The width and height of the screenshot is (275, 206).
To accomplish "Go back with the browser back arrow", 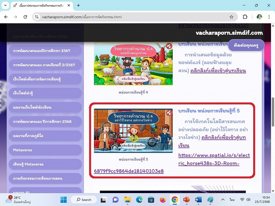I will (x=6, y=17).
